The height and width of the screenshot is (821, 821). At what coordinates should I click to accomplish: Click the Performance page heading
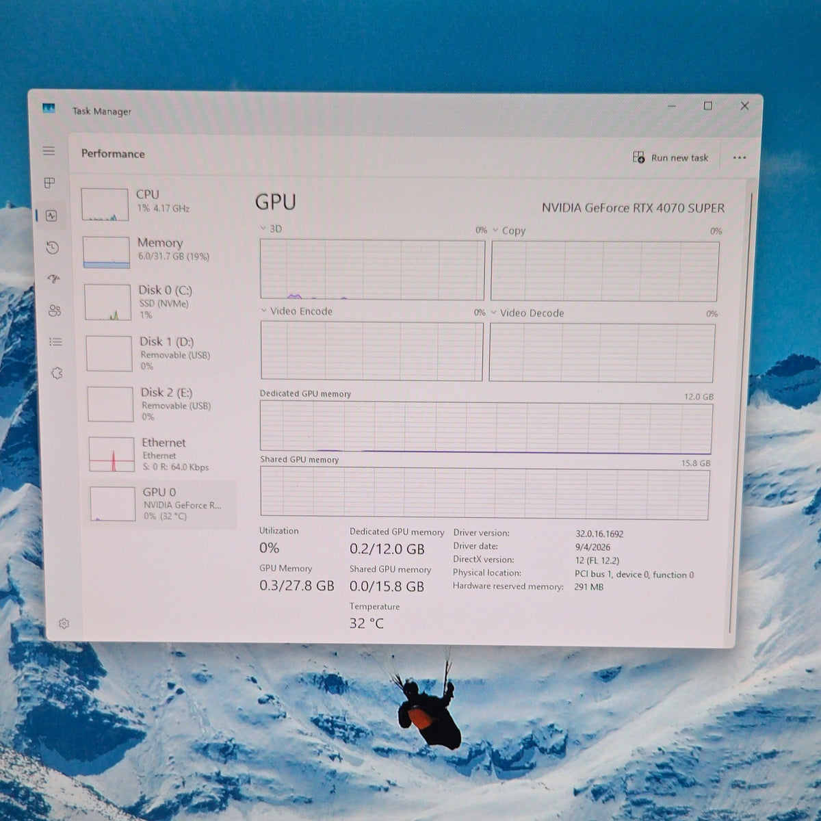coord(113,154)
